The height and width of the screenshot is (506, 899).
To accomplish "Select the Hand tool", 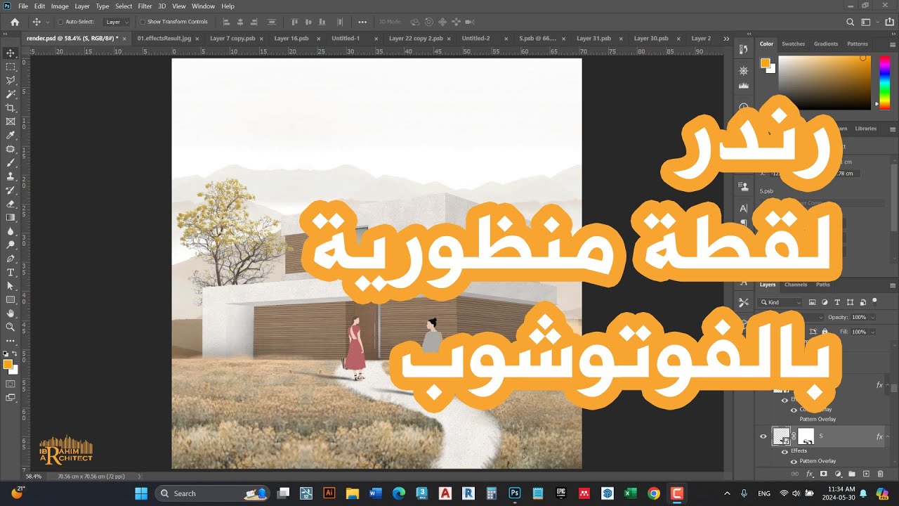I will pyautogui.click(x=11, y=313).
